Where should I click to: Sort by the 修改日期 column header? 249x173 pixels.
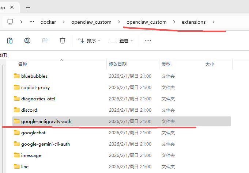point(118,64)
